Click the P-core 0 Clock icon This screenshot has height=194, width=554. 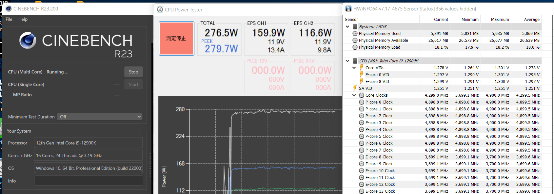(x=362, y=102)
